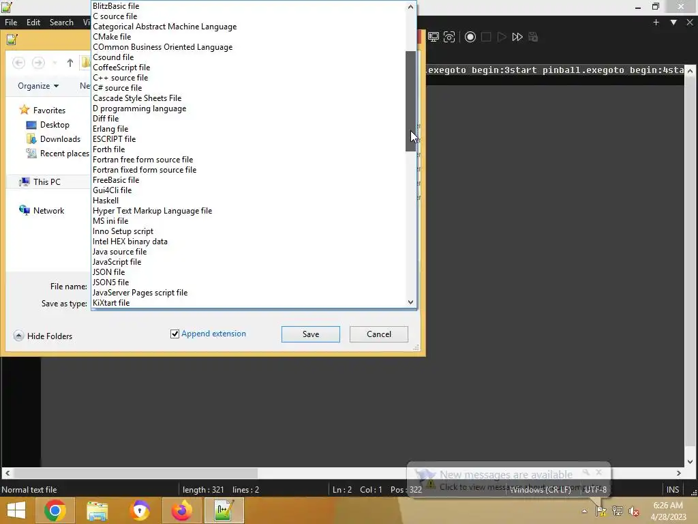
Task: Open the Organize dropdown
Action: click(x=38, y=86)
